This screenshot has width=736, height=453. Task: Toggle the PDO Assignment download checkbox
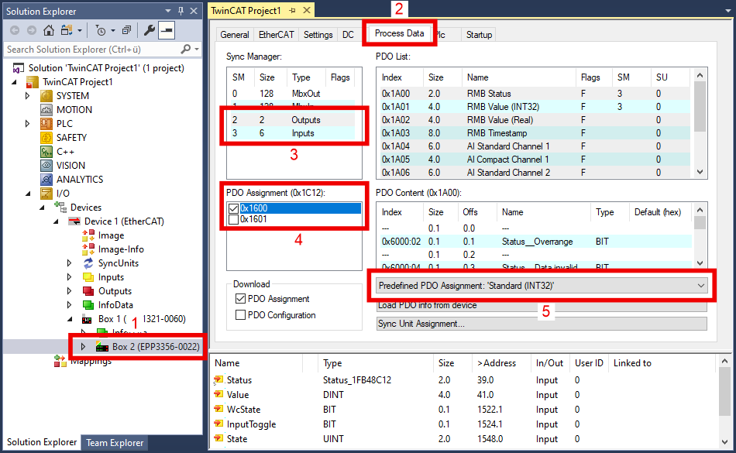(240, 299)
